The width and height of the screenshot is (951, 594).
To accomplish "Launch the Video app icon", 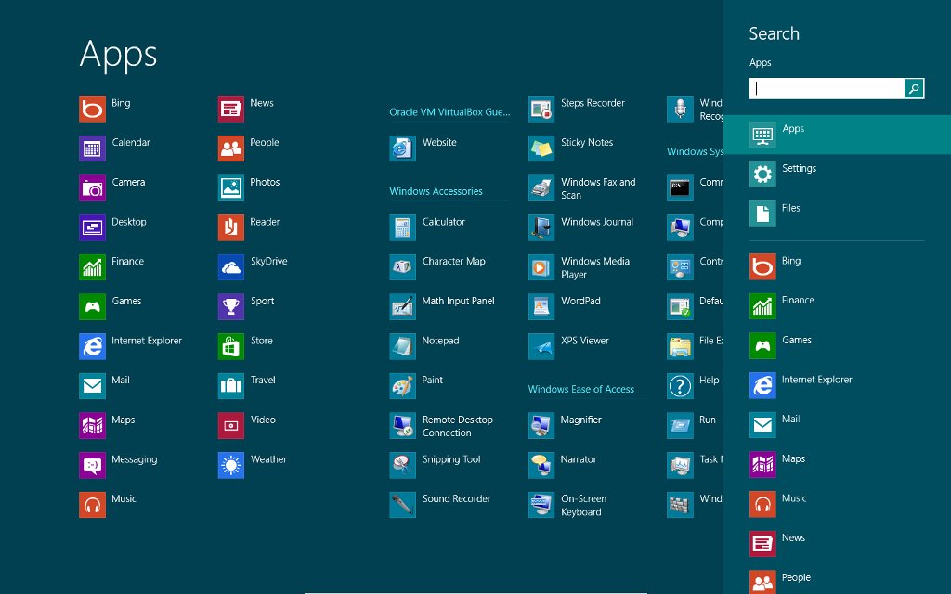I will [231, 425].
